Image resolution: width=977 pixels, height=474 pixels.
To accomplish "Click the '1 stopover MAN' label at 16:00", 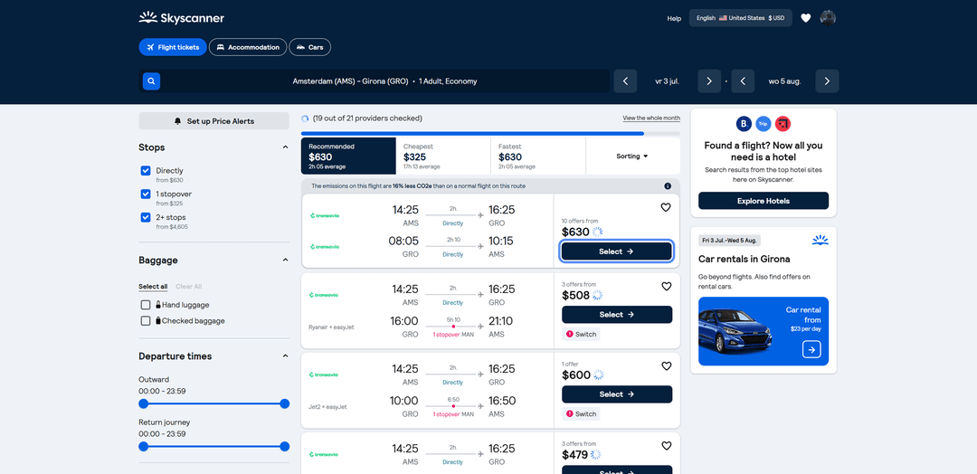I will [x=452, y=335].
